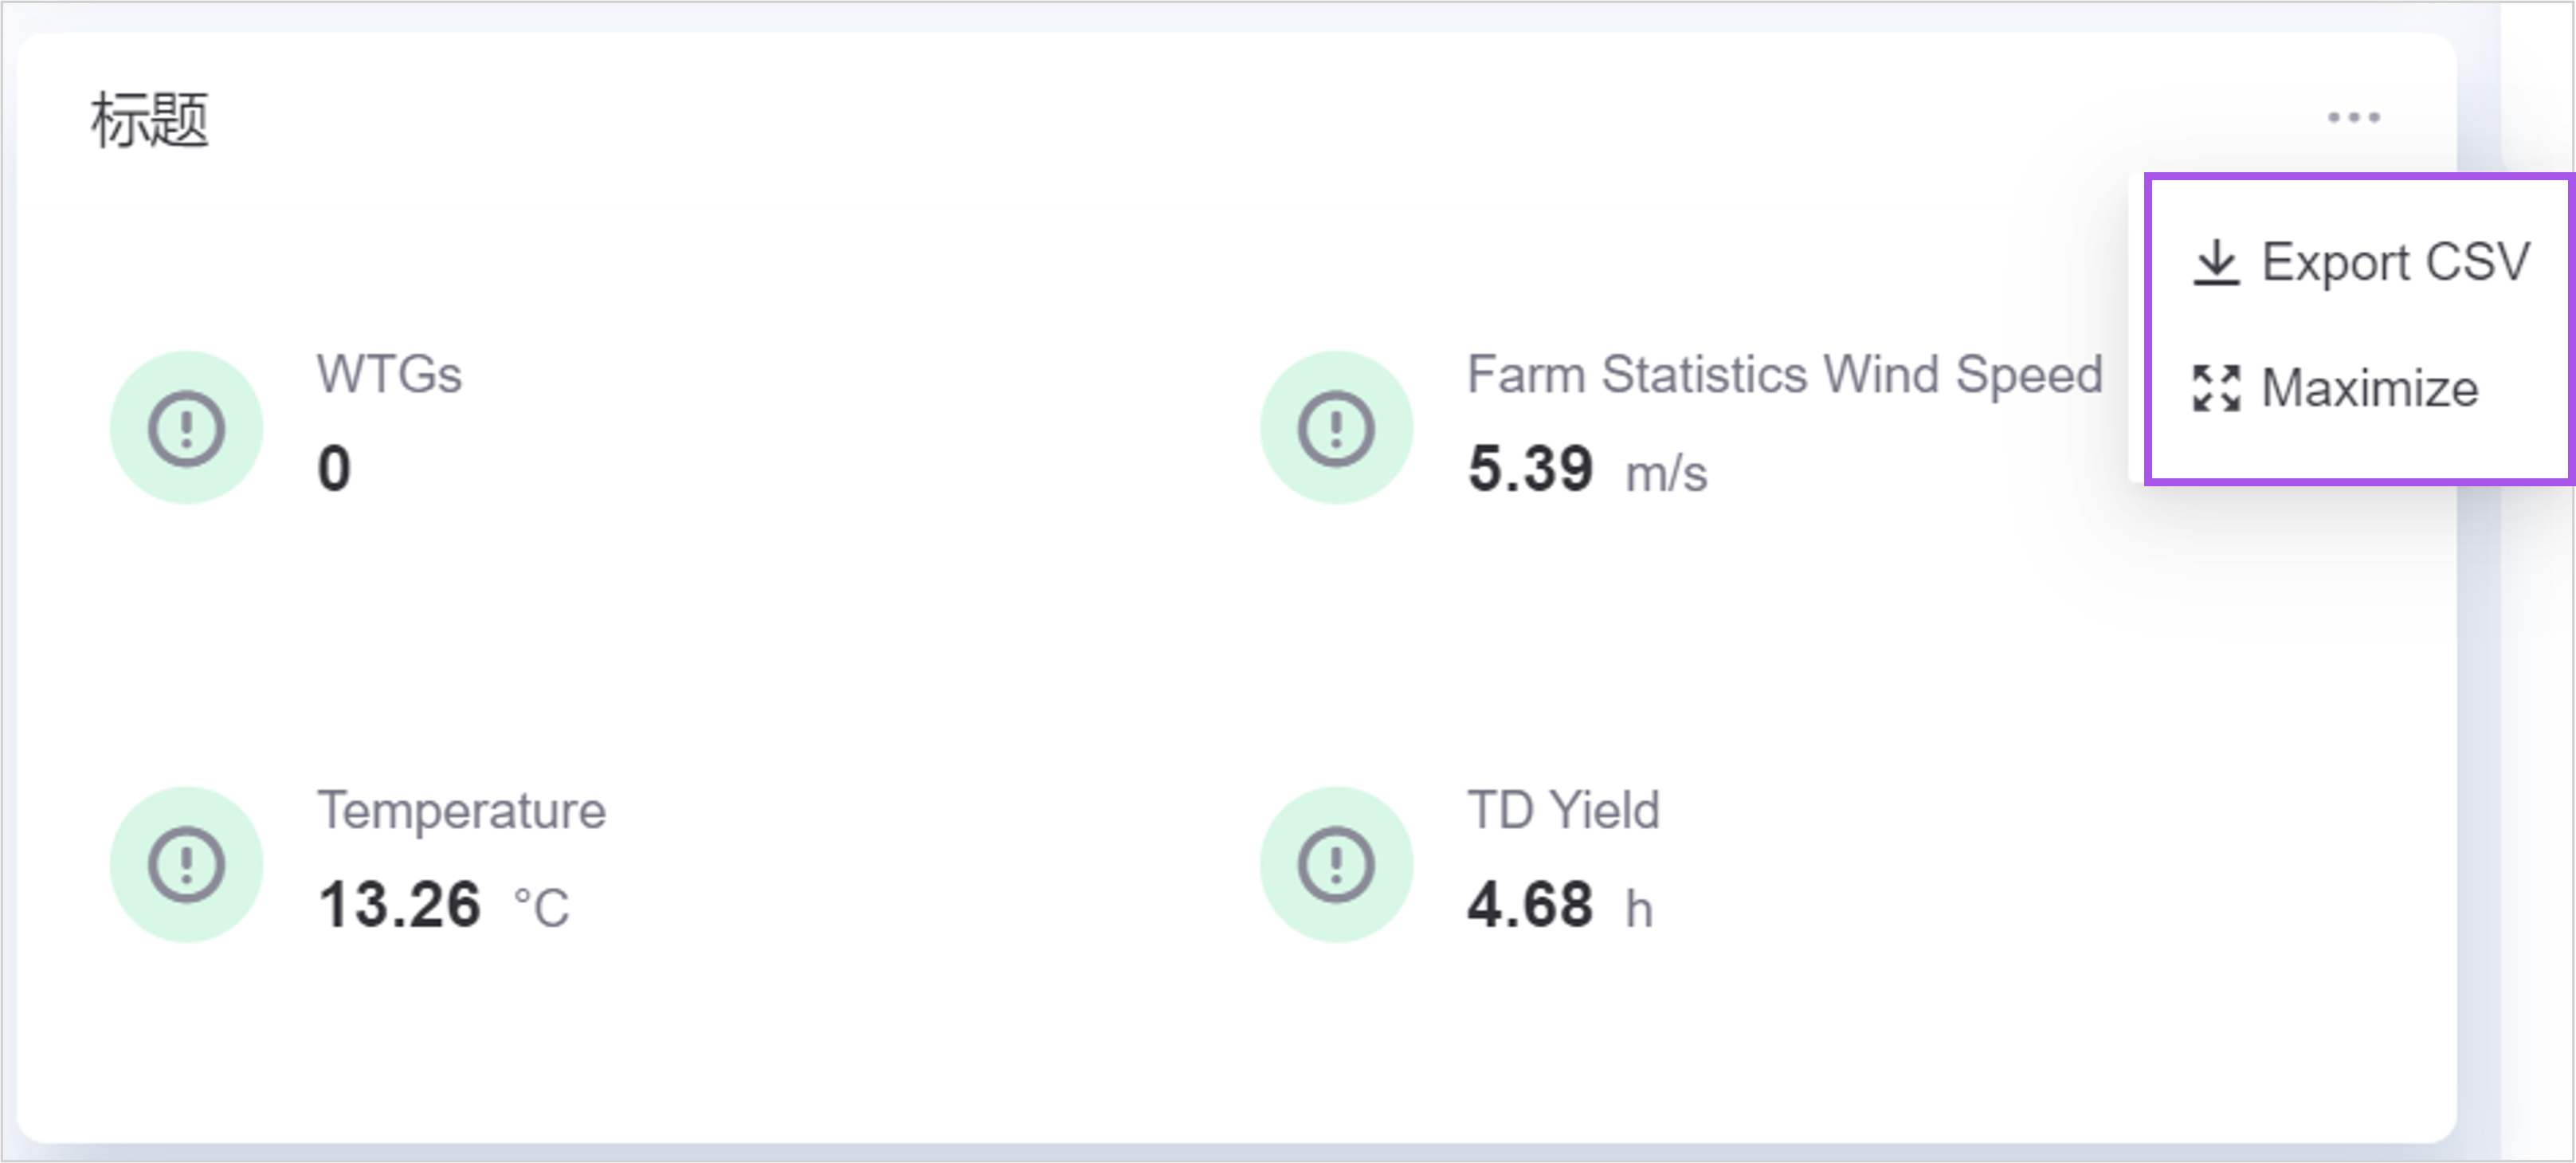Image resolution: width=2576 pixels, height=1163 pixels.
Task: Select Export CSV from the menu
Action: click(2395, 263)
